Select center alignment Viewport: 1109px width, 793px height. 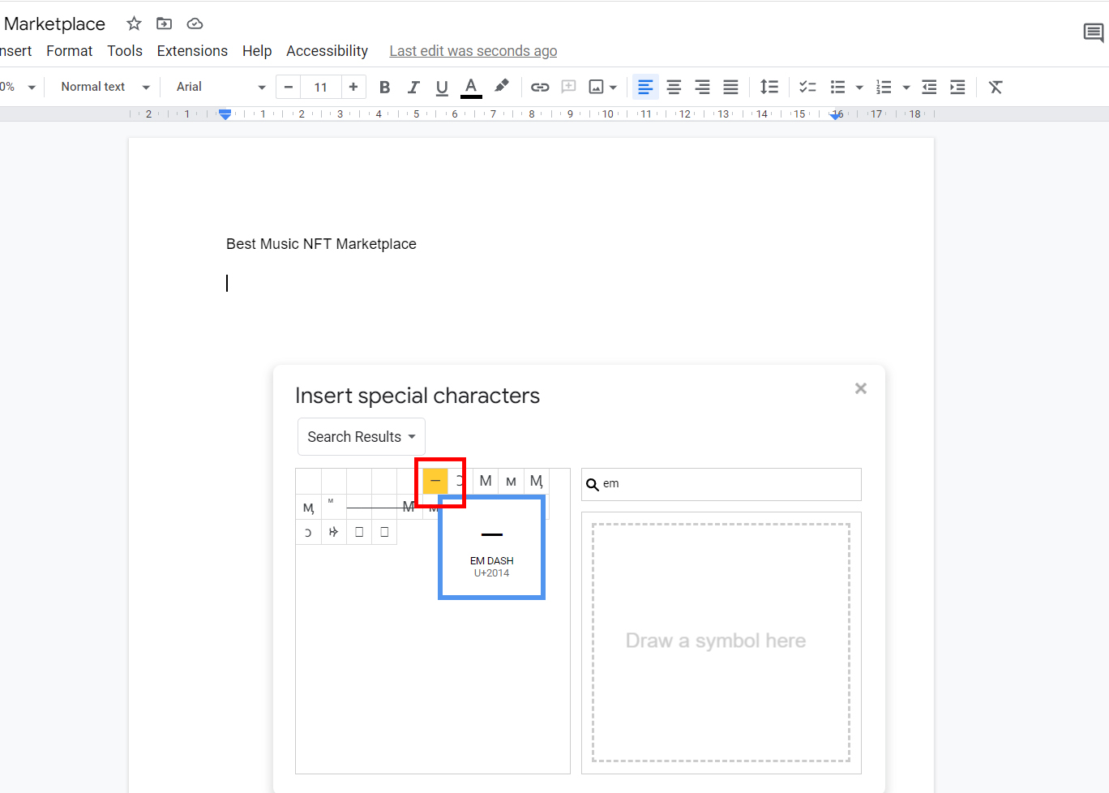(674, 87)
